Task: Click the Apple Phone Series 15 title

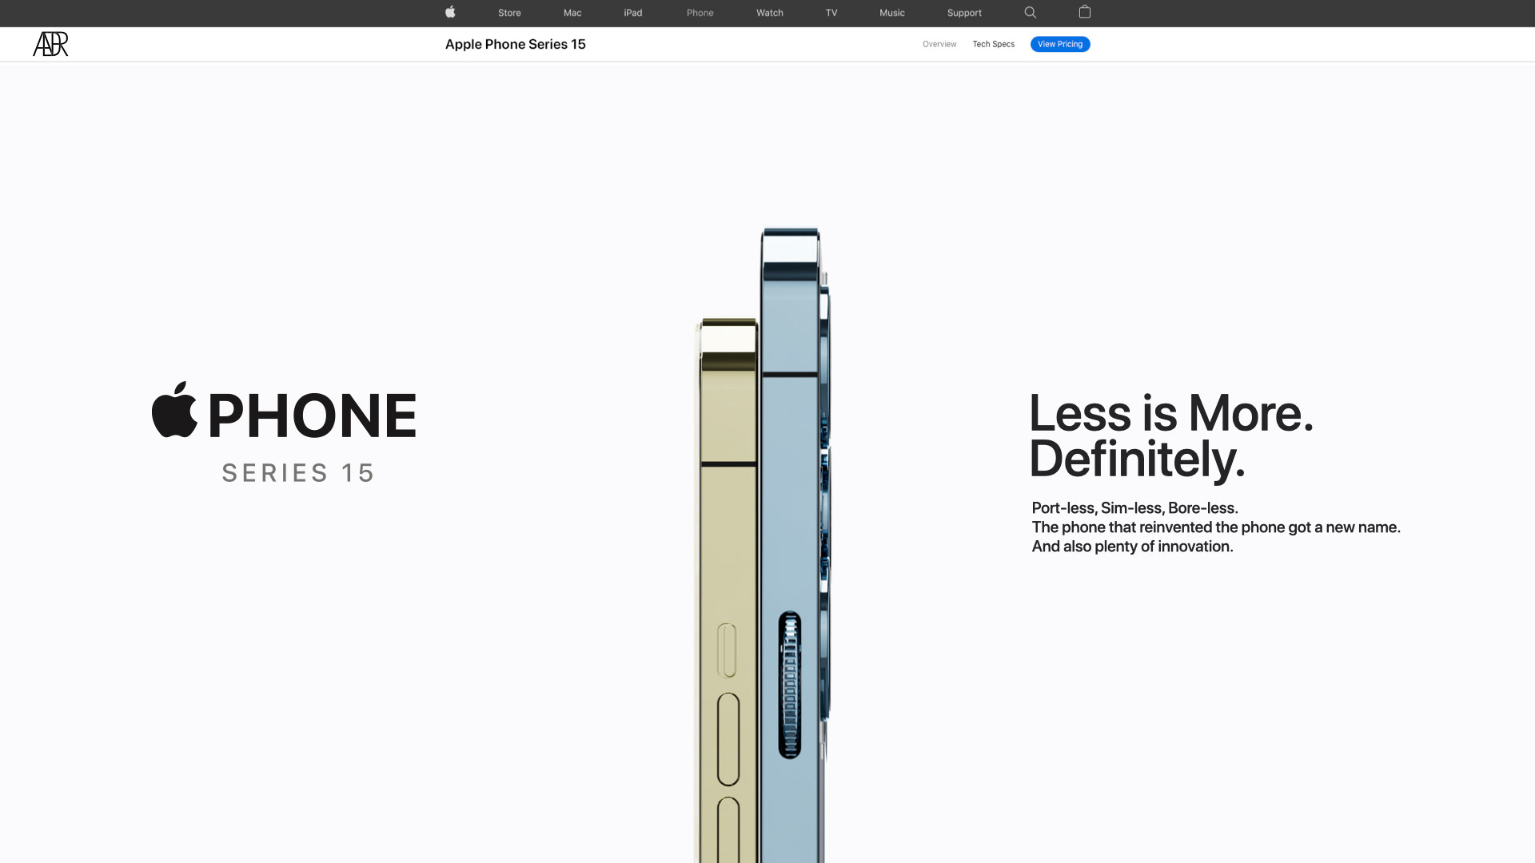Action: pos(515,44)
